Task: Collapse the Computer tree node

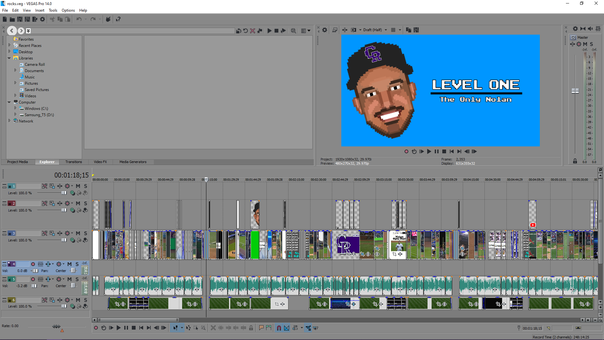Action: tap(9, 102)
